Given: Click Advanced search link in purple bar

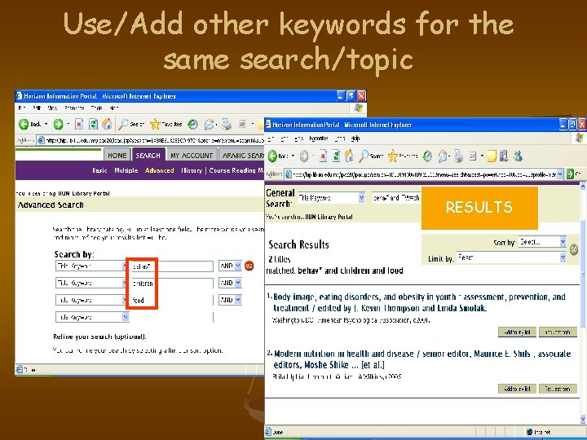Looking at the screenshot, I should coord(160,170).
